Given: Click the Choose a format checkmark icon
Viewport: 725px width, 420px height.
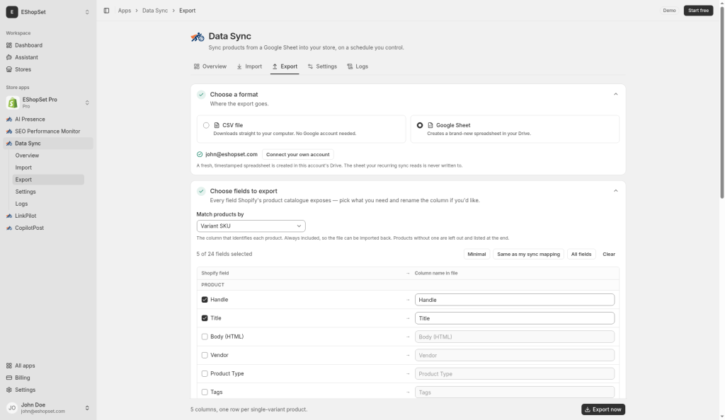Looking at the screenshot, I should point(201,95).
